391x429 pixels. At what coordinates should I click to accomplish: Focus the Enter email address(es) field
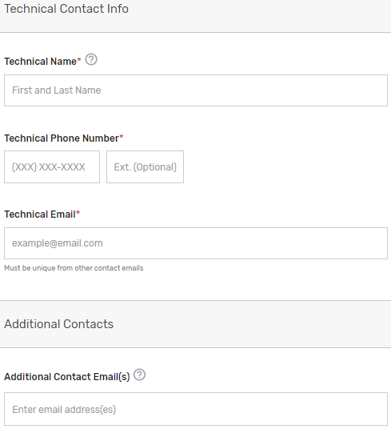click(196, 409)
